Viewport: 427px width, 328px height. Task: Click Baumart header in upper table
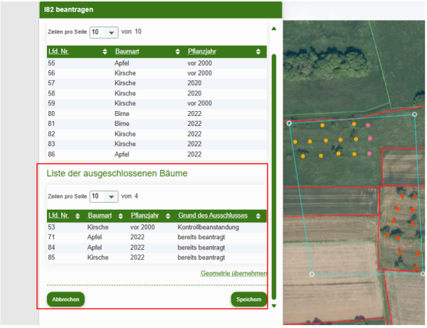[127, 51]
